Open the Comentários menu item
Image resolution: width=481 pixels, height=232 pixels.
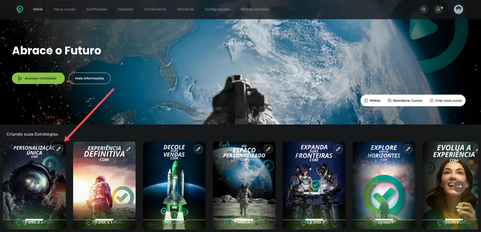(x=155, y=9)
